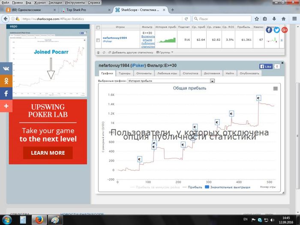Switch to the 'Опубликовать' tab
Image resolution: width=300 pixels, height=225 pixels.
pyautogui.click(x=249, y=73)
